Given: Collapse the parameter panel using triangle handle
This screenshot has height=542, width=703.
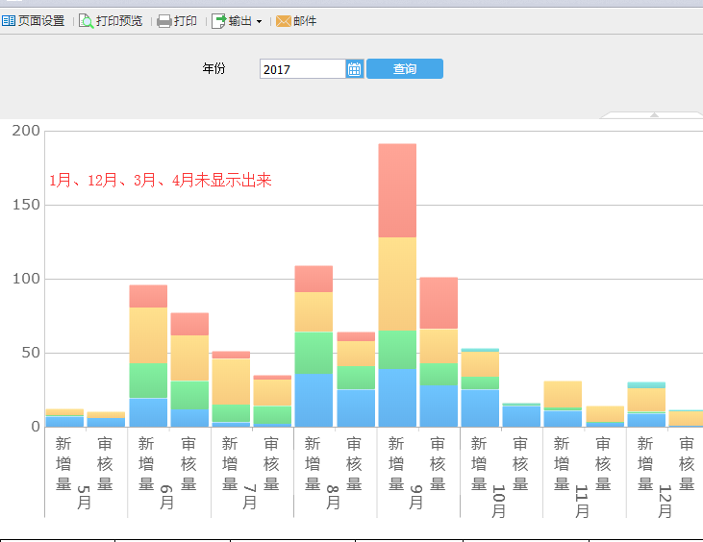Looking at the screenshot, I should 654,115.
